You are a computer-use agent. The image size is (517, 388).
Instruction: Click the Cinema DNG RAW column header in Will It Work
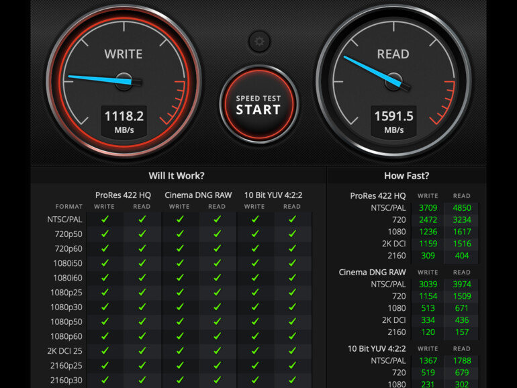pyautogui.click(x=198, y=195)
